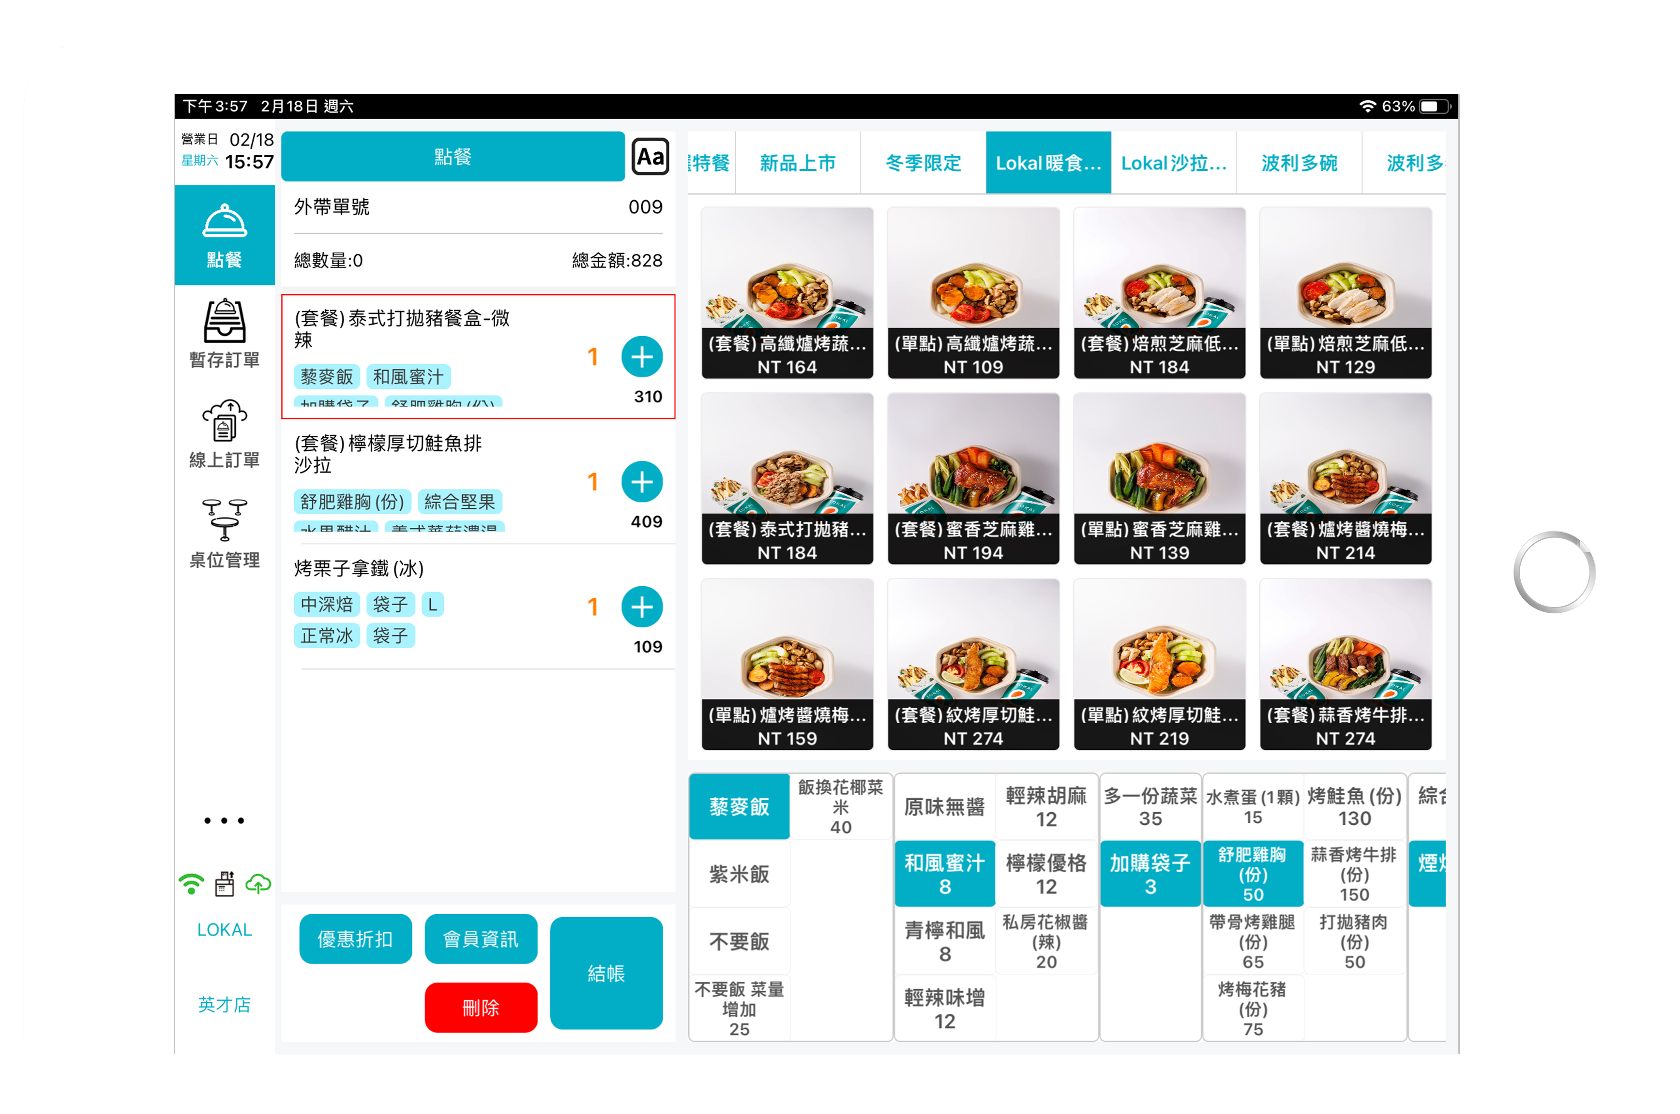
Task: Add one more 檸檬厚切鮭魚排沙拉 with plus icon
Action: pyautogui.click(x=642, y=482)
